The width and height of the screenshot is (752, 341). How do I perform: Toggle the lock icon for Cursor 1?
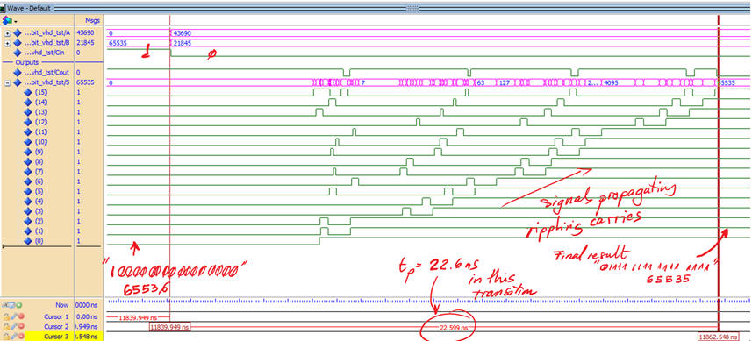point(6,317)
